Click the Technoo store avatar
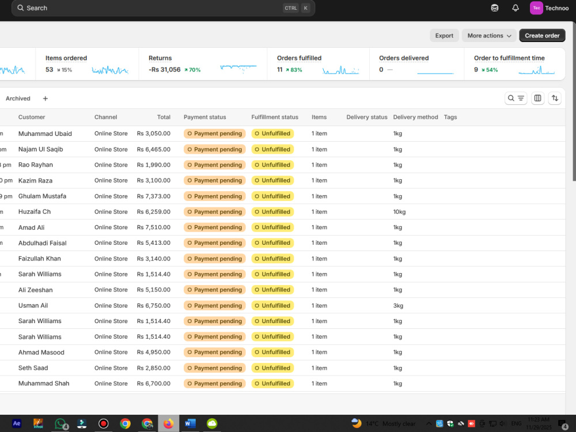 [x=536, y=8]
